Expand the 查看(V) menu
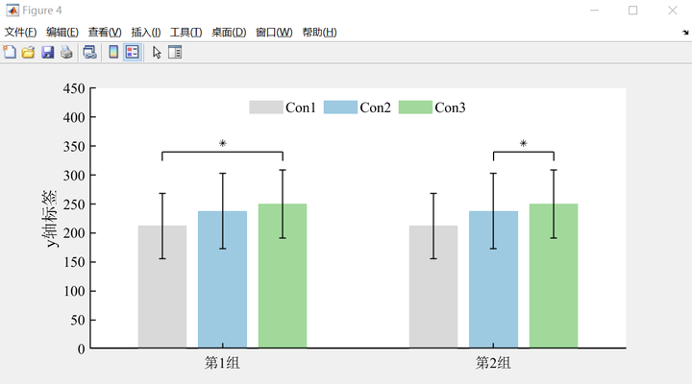 [105, 33]
